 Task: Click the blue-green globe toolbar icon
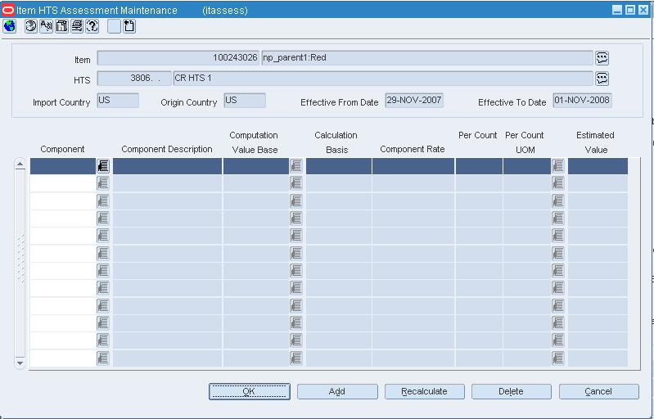click(x=9, y=26)
